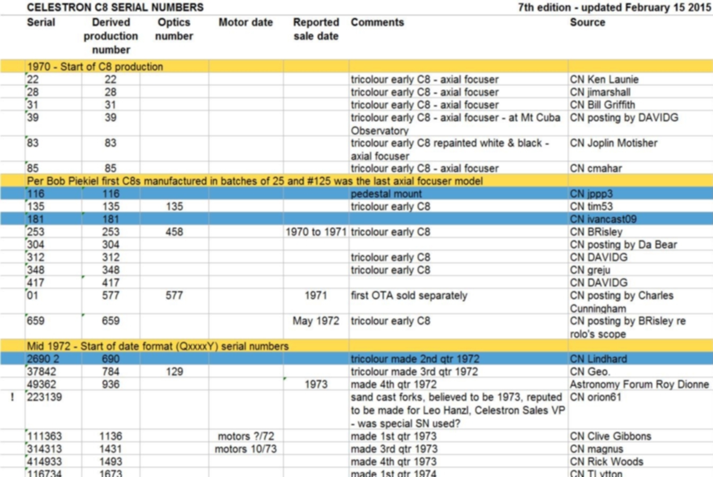This screenshot has height=477, width=713.
Task: Click source 'CN posting by Da Bear'
Action: [x=624, y=245]
